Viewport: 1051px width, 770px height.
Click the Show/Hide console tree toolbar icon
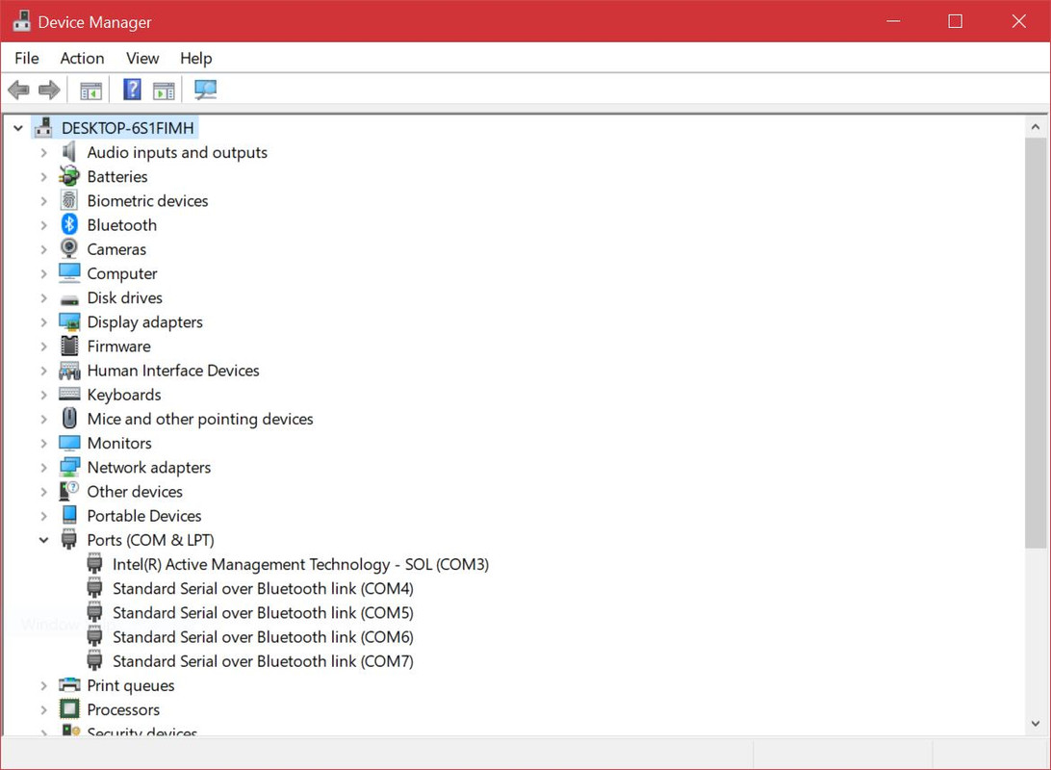[x=90, y=89]
